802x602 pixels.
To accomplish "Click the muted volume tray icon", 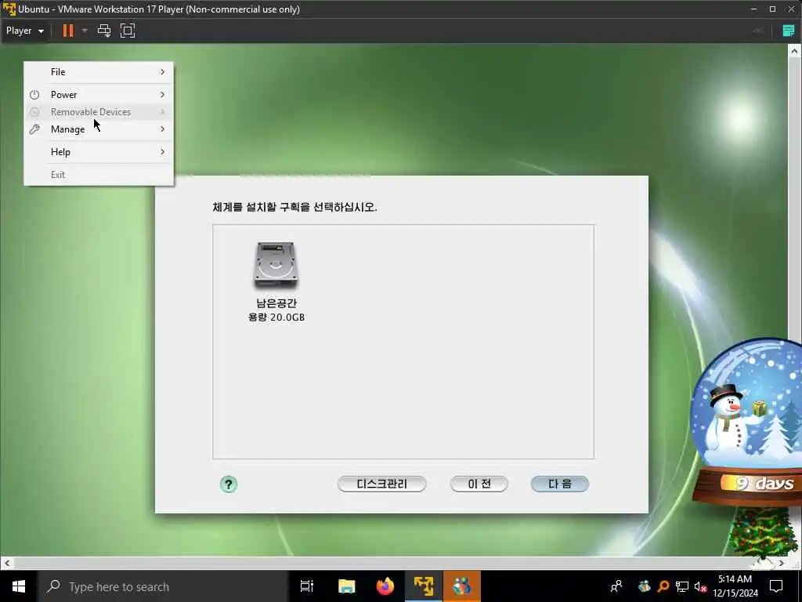I will 701,586.
